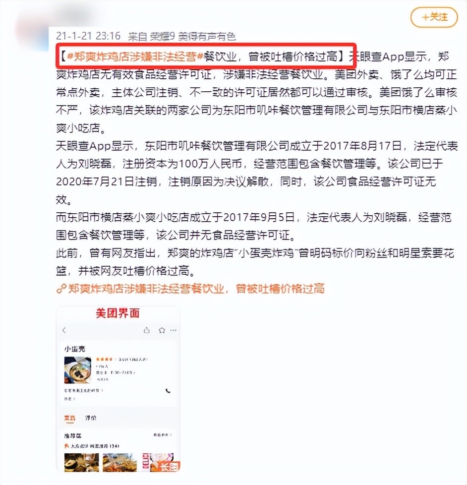Tap the +关注 follow button

[x=434, y=17]
